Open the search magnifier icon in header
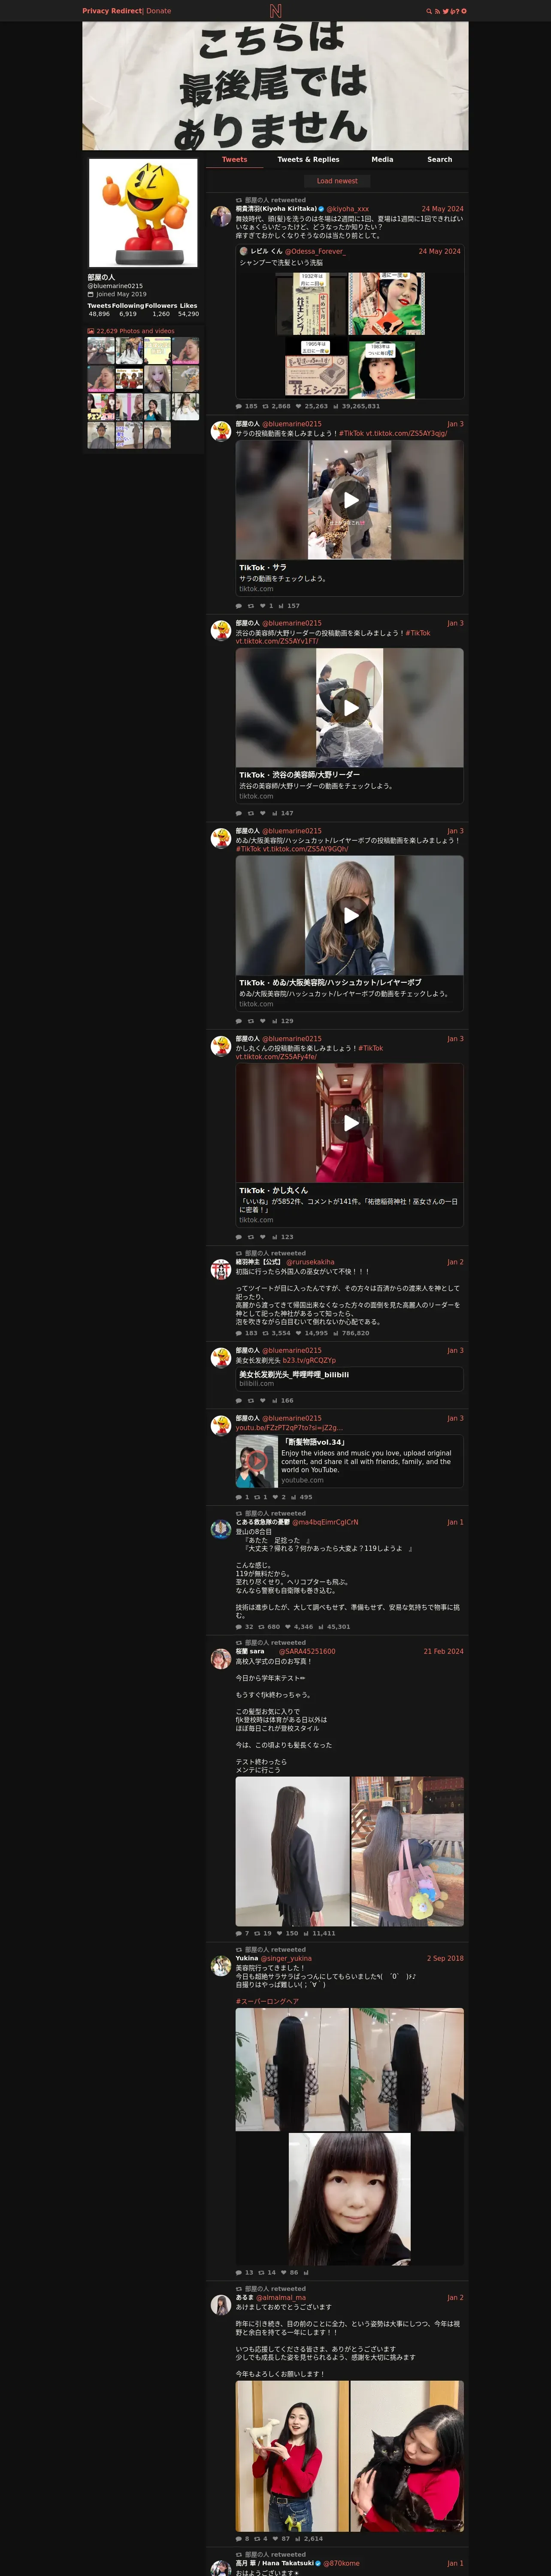The width and height of the screenshot is (551, 2576). coord(429,11)
